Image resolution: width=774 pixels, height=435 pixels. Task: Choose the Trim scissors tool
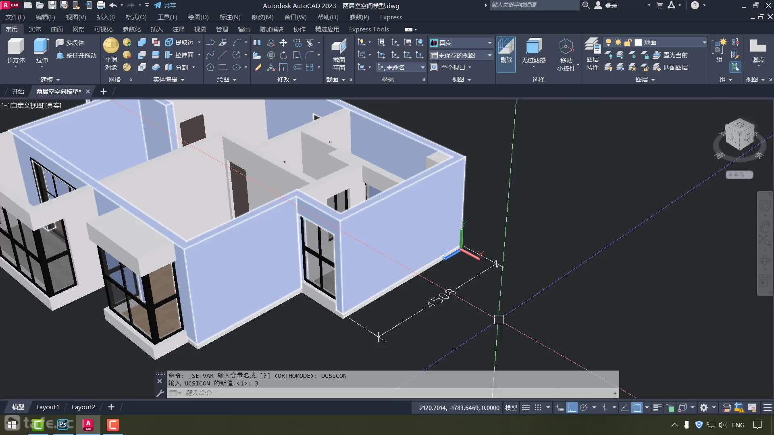point(310,43)
